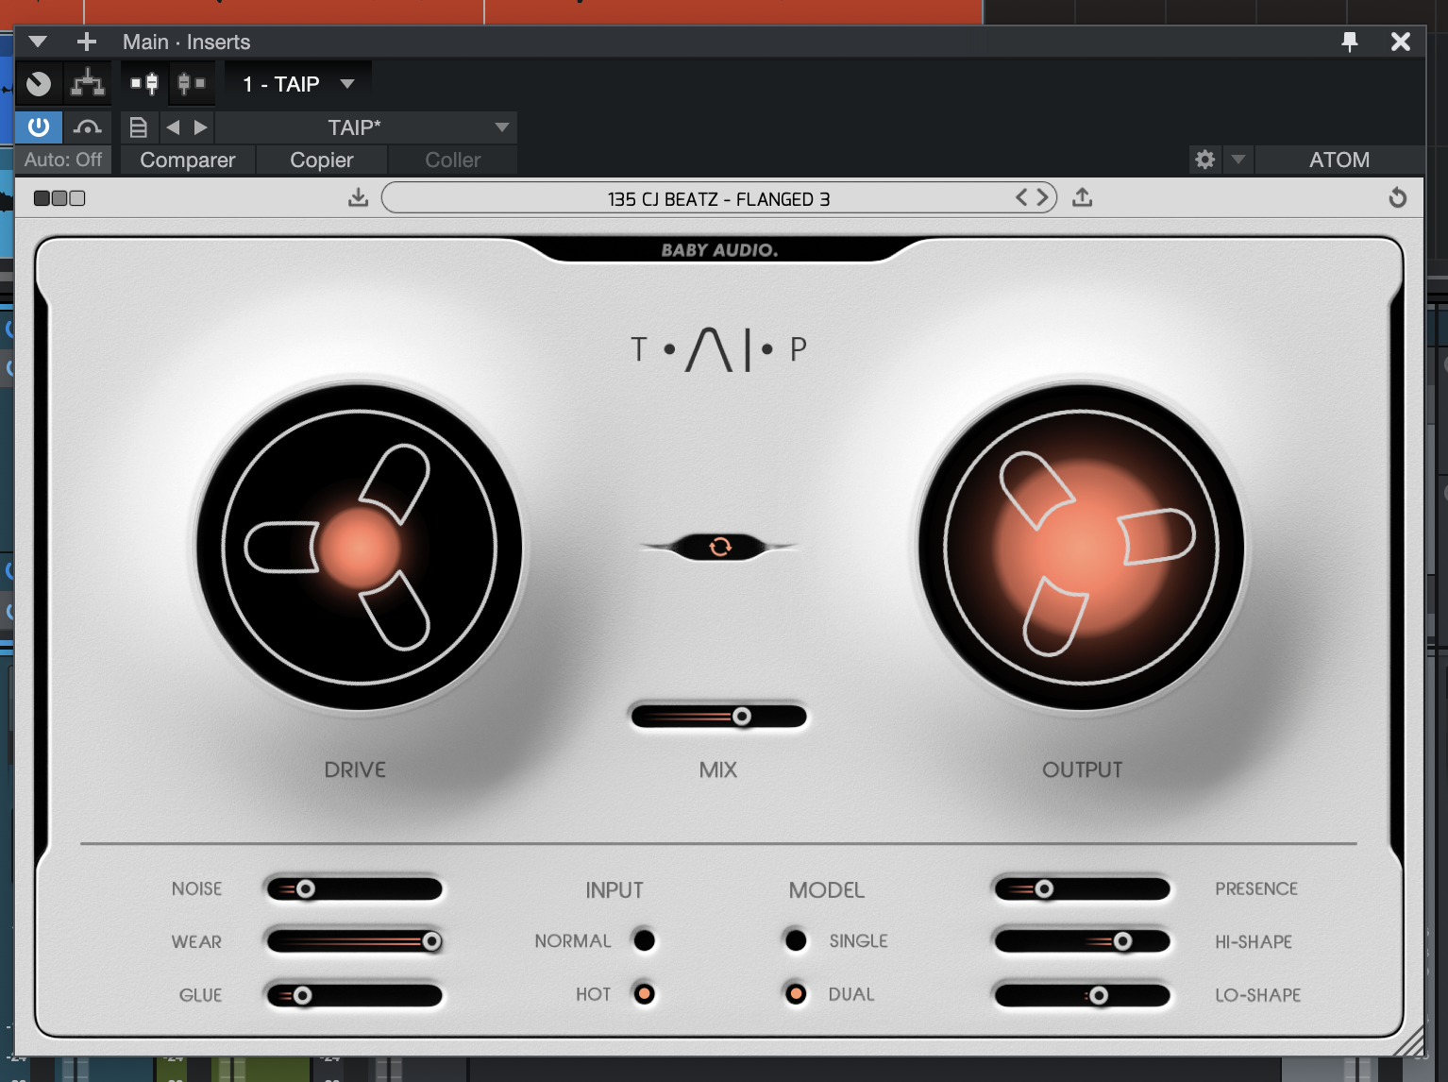Adjust the PRESENCE slider
1448x1082 pixels.
pos(1082,888)
